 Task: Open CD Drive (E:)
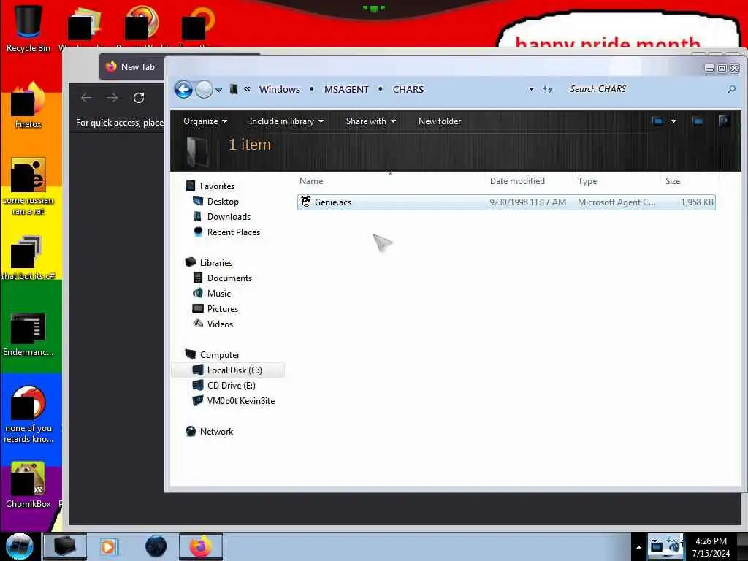pyautogui.click(x=232, y=386)
